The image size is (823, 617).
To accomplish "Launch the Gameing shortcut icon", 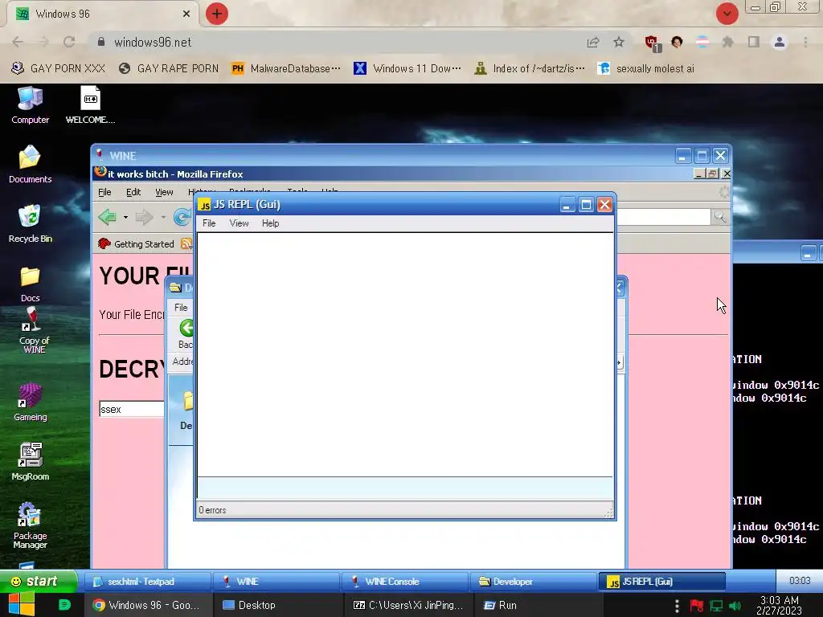I will click(x=30, y=402).
